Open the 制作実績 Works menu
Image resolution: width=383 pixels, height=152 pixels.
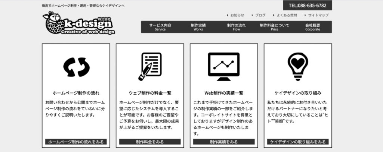(198, 27)
